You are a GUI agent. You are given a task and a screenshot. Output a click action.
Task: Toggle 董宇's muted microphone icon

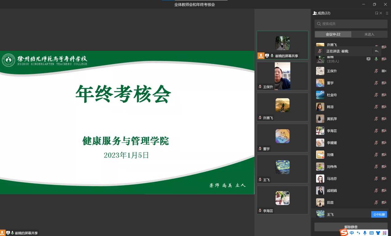pyautogui.click(x=376, y=83)
